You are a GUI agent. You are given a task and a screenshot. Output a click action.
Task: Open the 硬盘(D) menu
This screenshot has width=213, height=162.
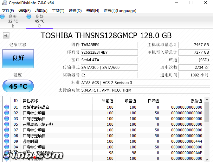tap(75, 11)
